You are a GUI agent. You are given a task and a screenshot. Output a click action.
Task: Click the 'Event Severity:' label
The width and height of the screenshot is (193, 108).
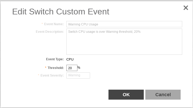click(x=52, y=75)
